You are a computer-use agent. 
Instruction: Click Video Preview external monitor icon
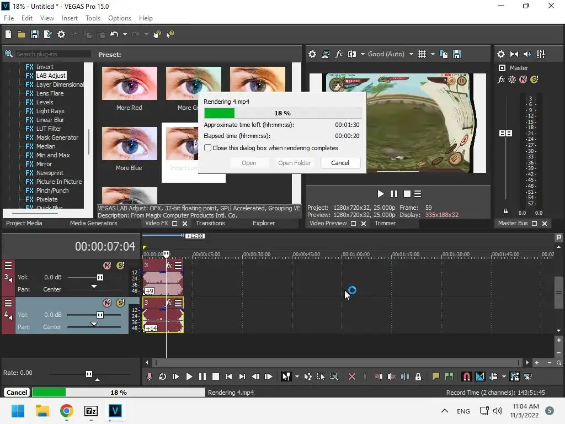point(326,54)
